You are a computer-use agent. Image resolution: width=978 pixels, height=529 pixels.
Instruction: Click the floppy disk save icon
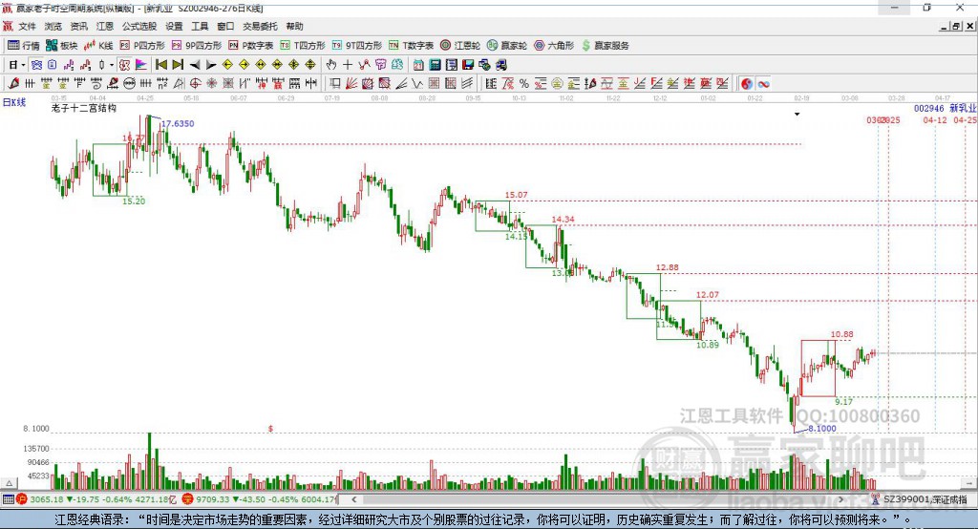click(x=468, y=65)
